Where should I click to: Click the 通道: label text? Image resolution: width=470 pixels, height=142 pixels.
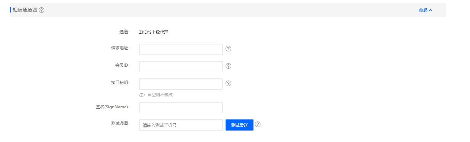point(124,32)
